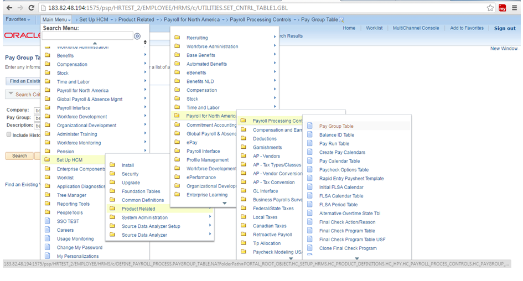
Task: Toggle the Include History checkbox
Action: point(9,134)
